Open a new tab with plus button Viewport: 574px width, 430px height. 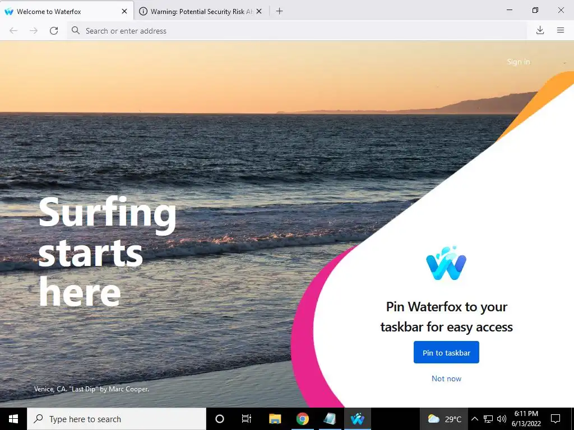coord(279,11)
